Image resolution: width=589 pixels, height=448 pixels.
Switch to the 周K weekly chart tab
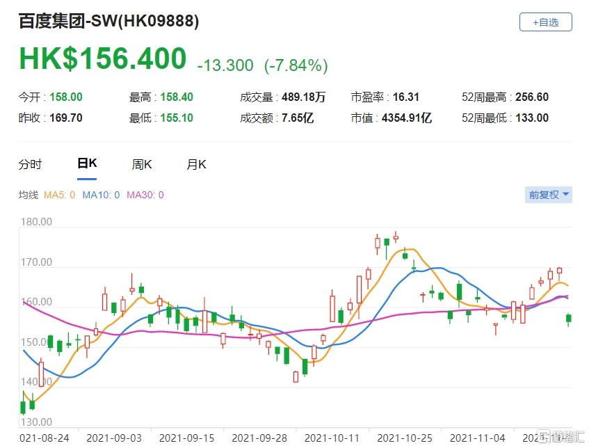click(x=142, y=164)
